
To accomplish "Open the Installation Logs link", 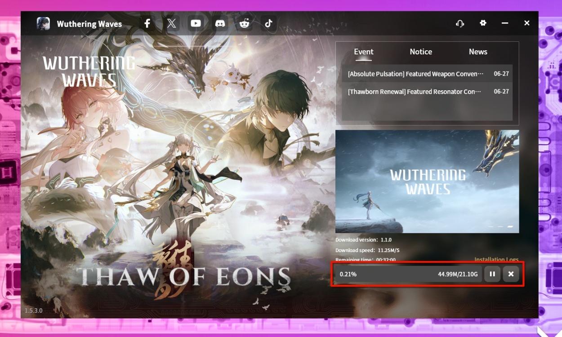I will pos(496,260).
